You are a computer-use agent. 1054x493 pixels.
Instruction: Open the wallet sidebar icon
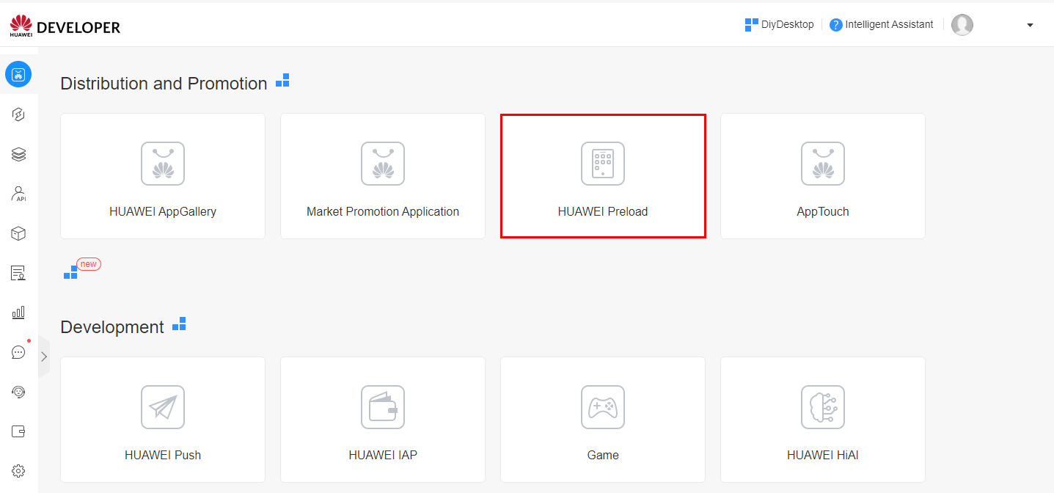click(19, 431)
